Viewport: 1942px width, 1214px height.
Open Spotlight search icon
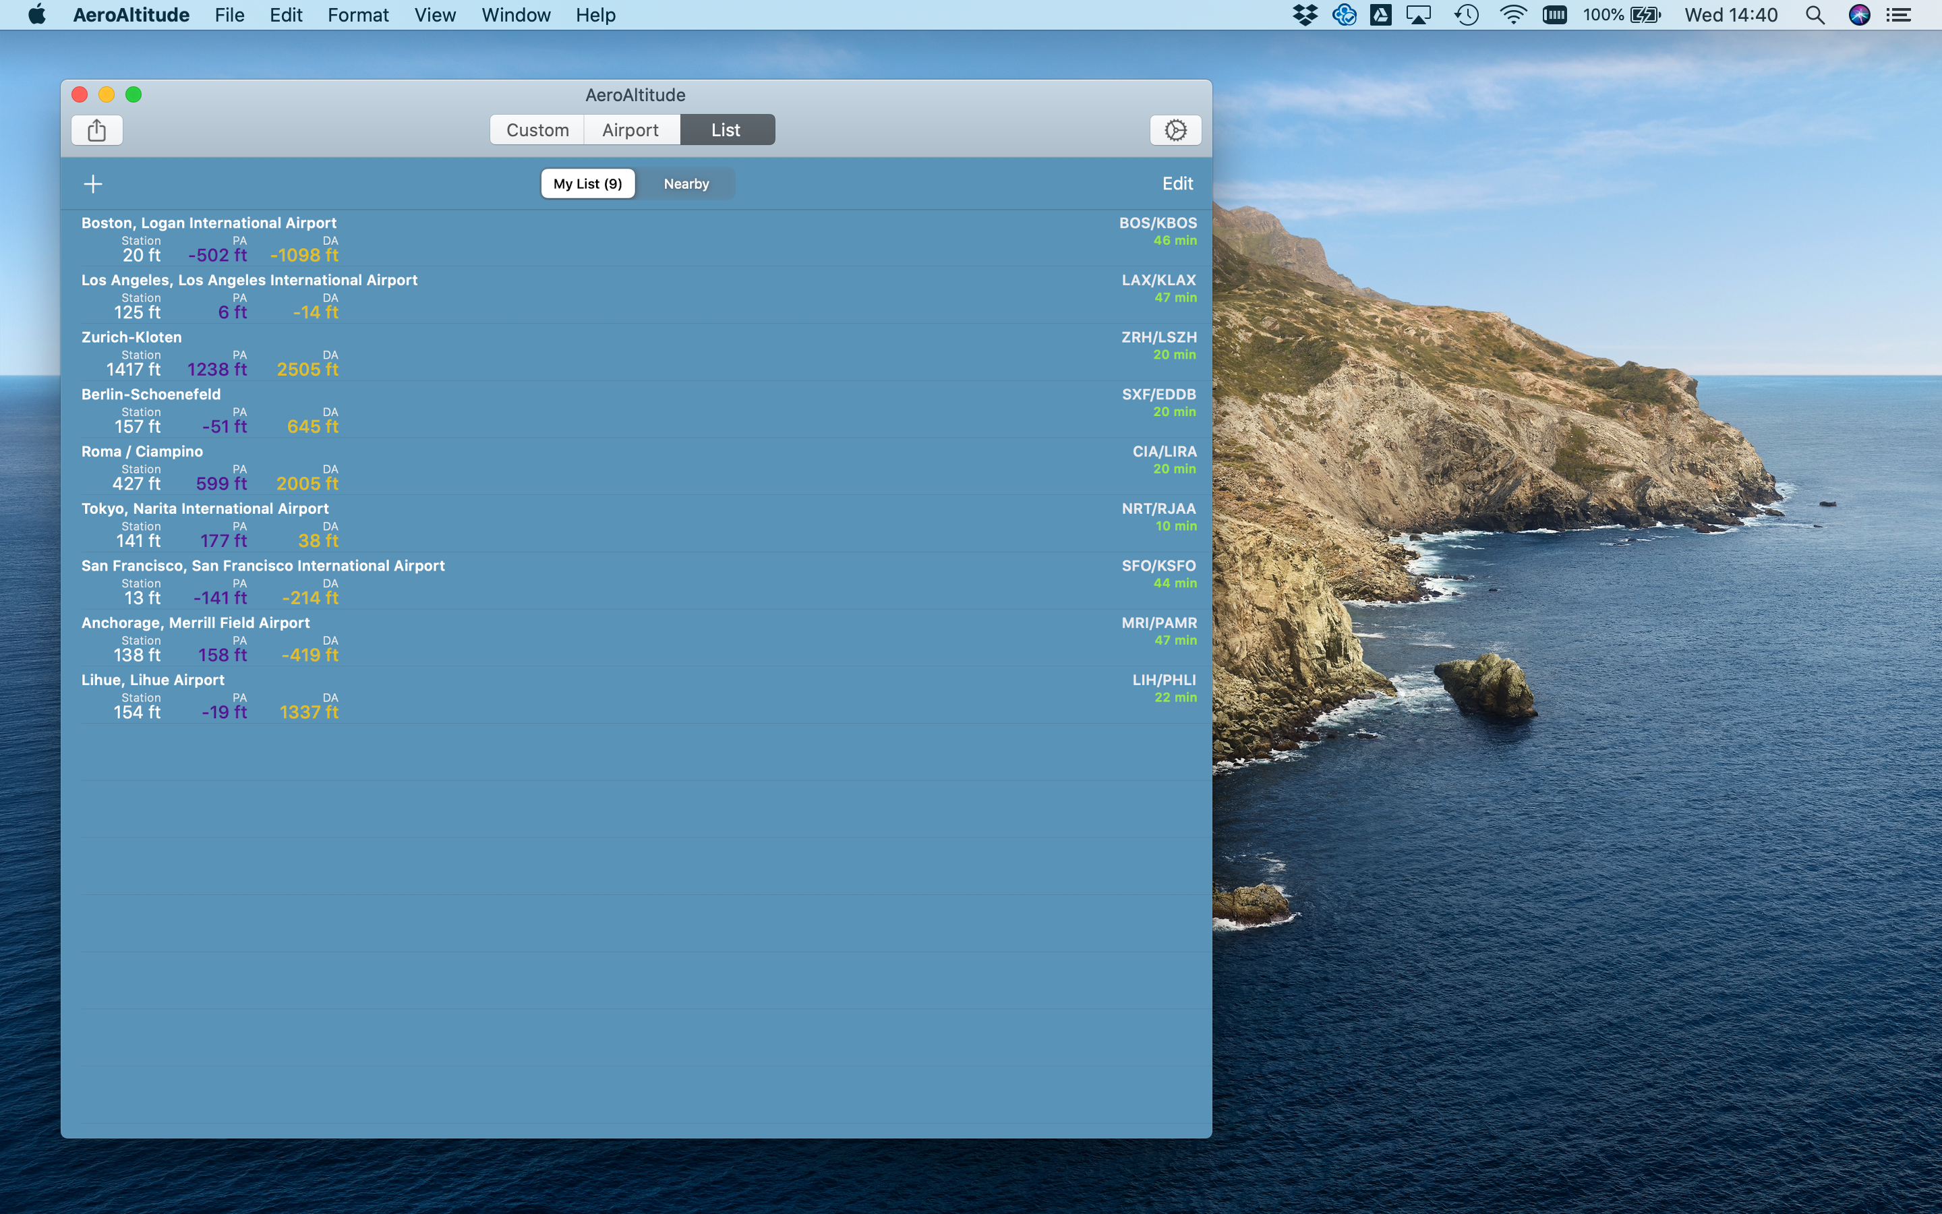pyautogui.click(x=1815, y=14)
